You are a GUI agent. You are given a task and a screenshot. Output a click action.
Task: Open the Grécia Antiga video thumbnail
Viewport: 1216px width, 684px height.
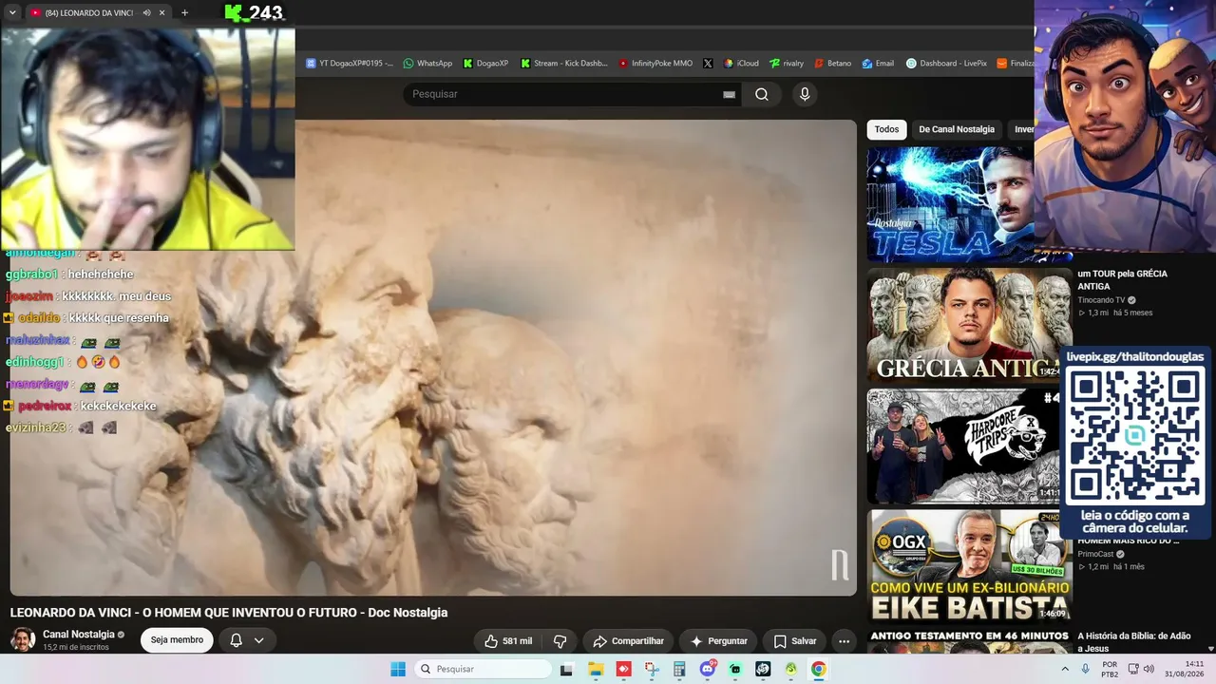pyautogui.click(x=969, y=325)
